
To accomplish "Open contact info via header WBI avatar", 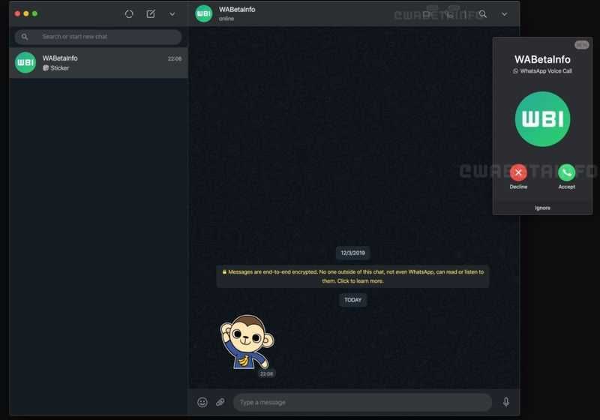I will (x=203, y=13).
